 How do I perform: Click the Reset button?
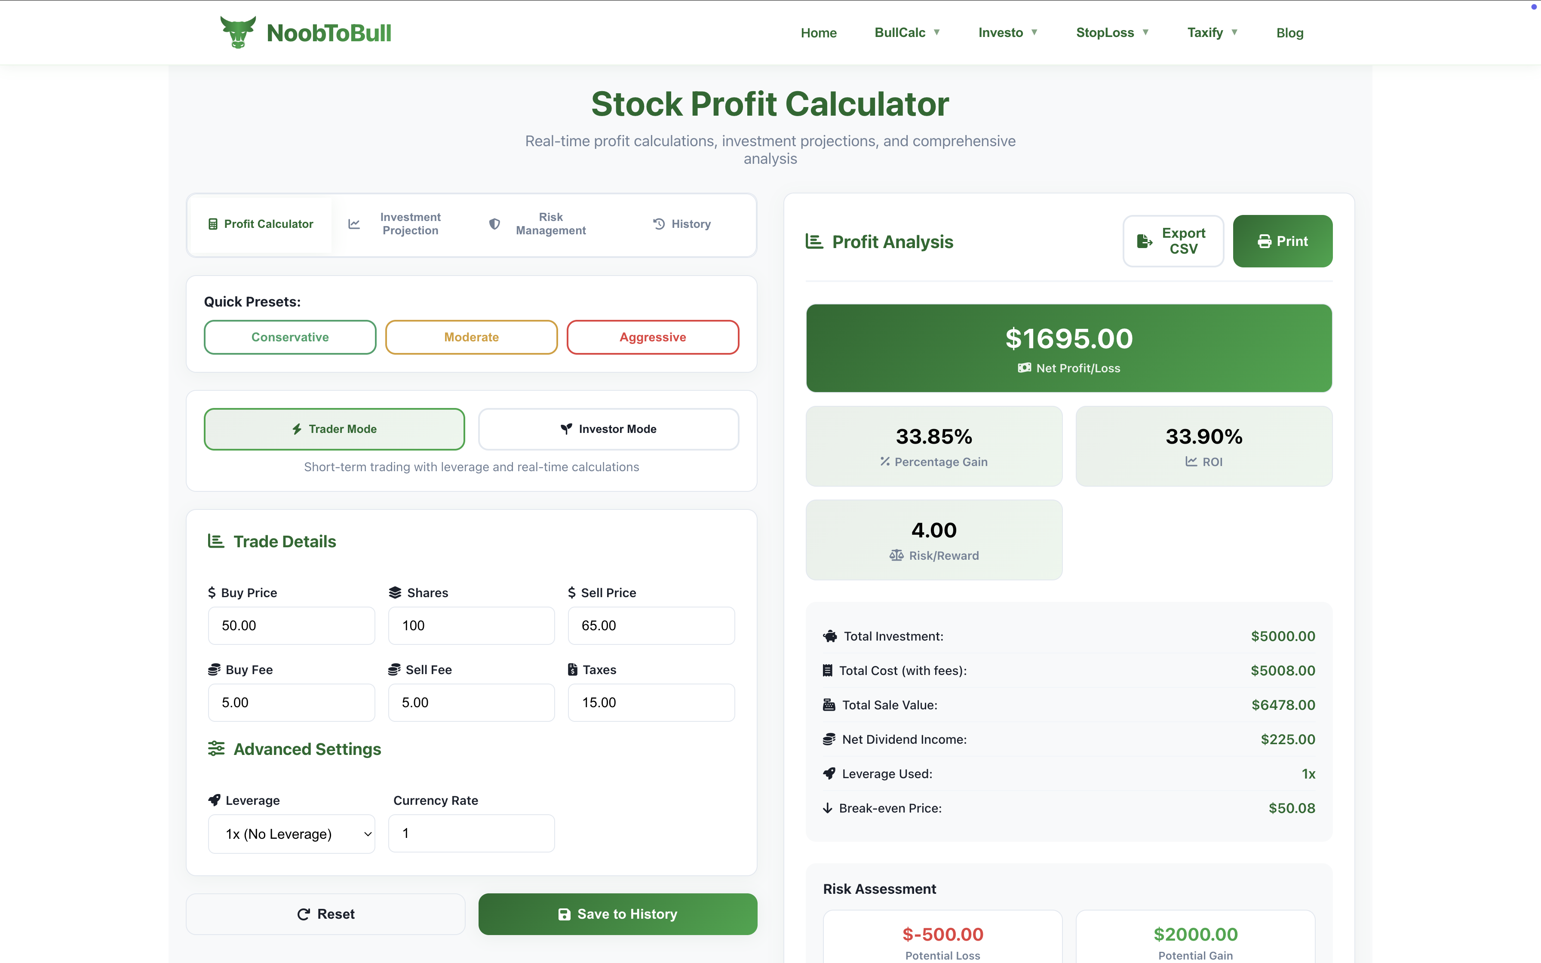point(326,913)
